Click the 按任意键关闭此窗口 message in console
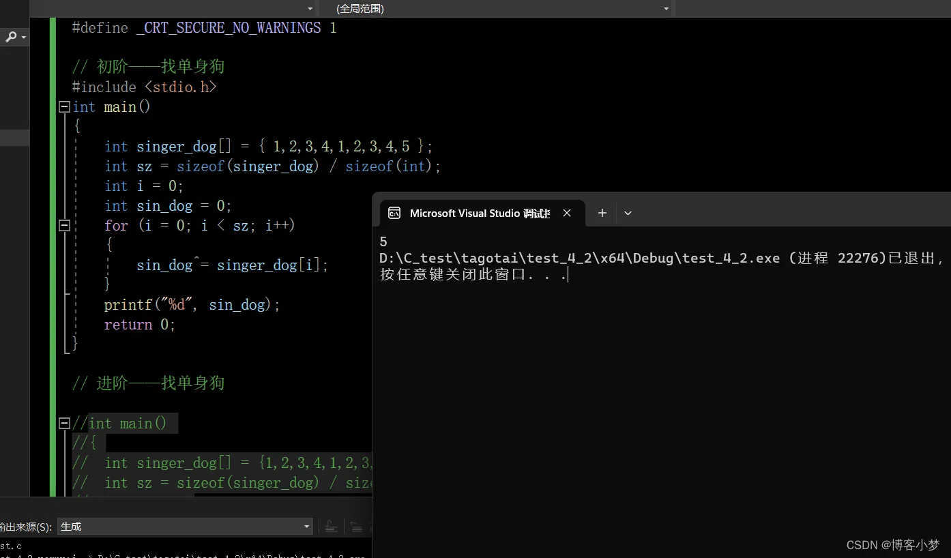The image size is (951, 558). 474,274
